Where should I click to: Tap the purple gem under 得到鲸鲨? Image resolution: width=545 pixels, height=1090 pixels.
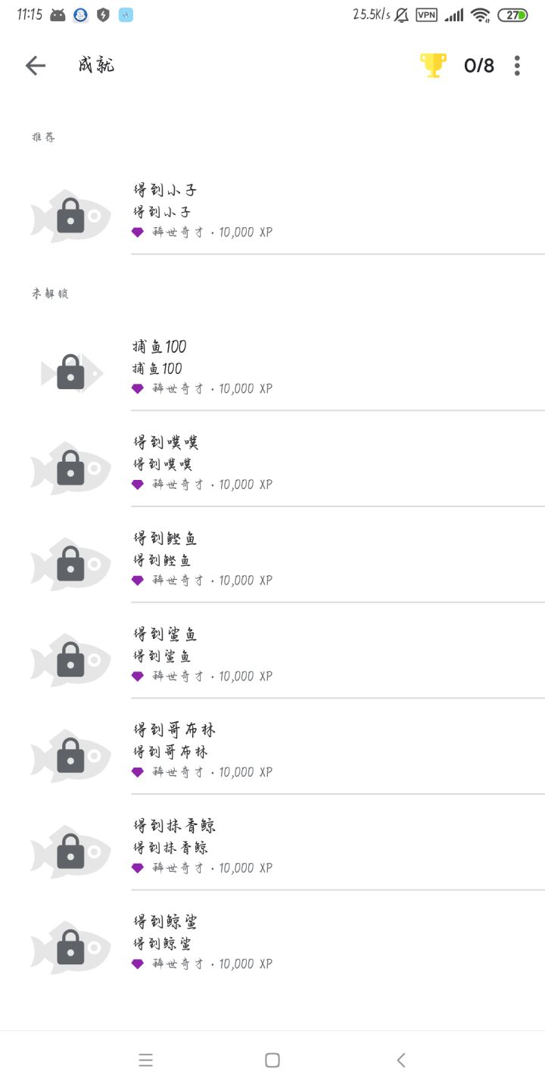137,964
